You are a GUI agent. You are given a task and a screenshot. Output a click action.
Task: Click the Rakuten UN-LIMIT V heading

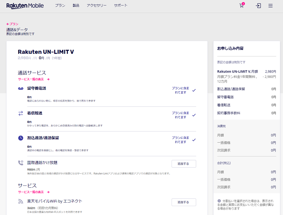pyautogui.click(x=46, y=52)
